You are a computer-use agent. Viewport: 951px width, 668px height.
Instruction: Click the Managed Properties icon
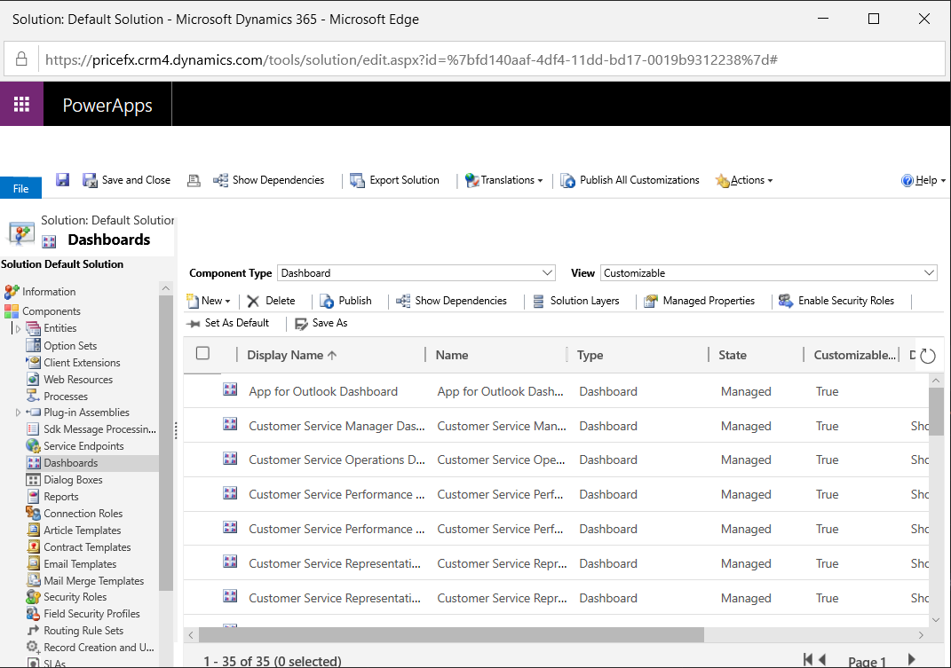click(x=651, y=301)
